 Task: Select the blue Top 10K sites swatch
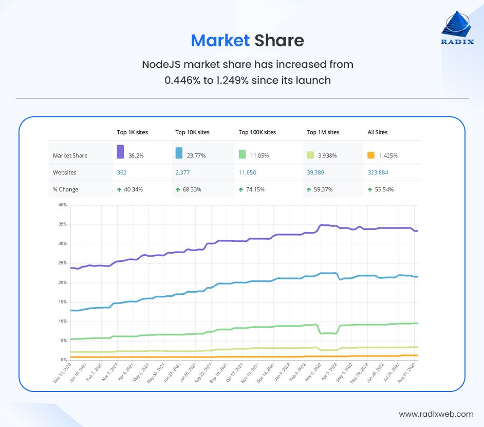tap(179, 153)
